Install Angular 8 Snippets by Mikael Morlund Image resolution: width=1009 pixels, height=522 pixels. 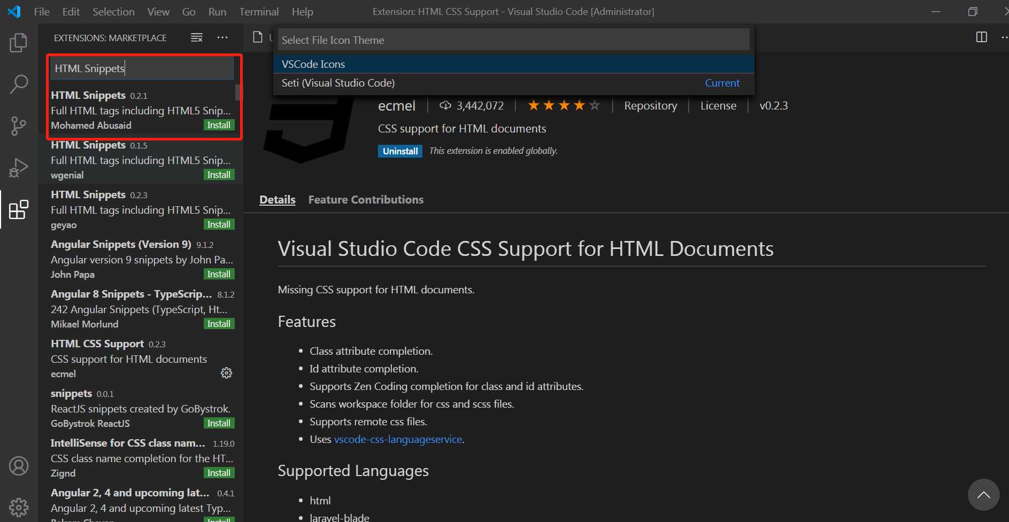click(x=219, y=324)
